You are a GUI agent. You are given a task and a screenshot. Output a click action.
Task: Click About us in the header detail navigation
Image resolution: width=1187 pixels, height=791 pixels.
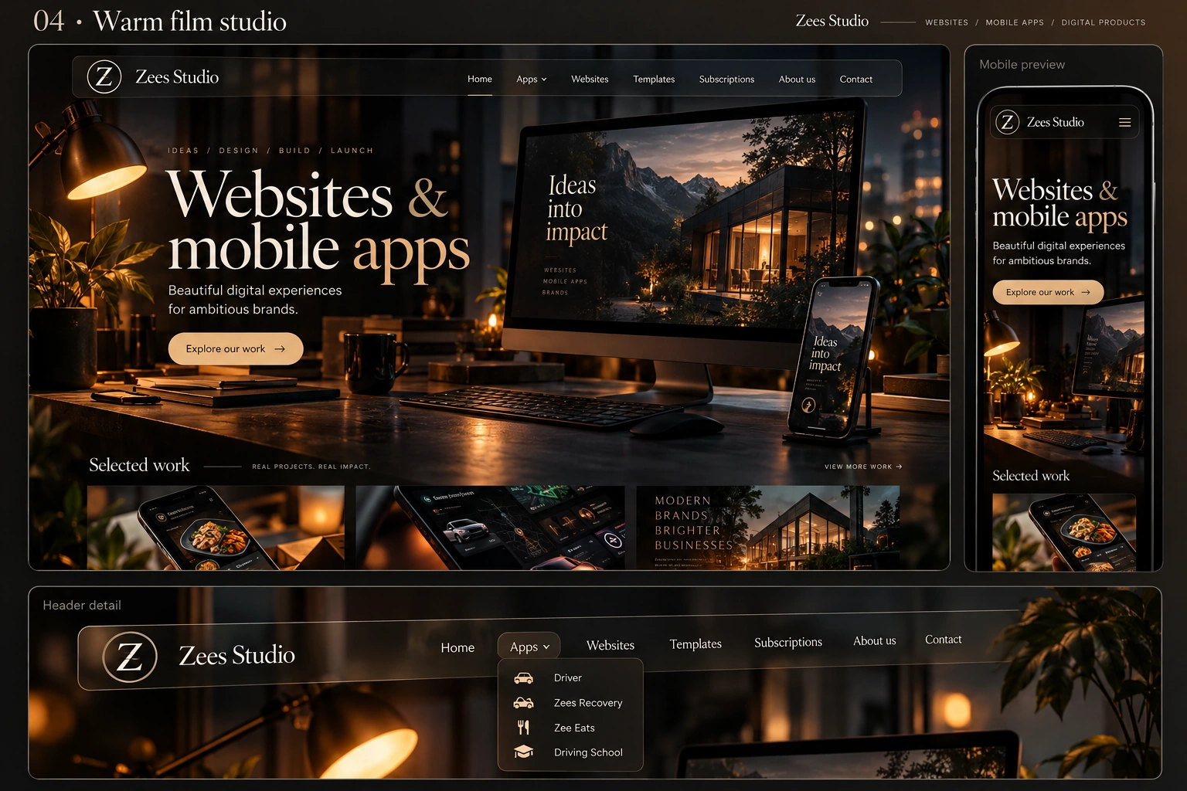tap(875, 640)
